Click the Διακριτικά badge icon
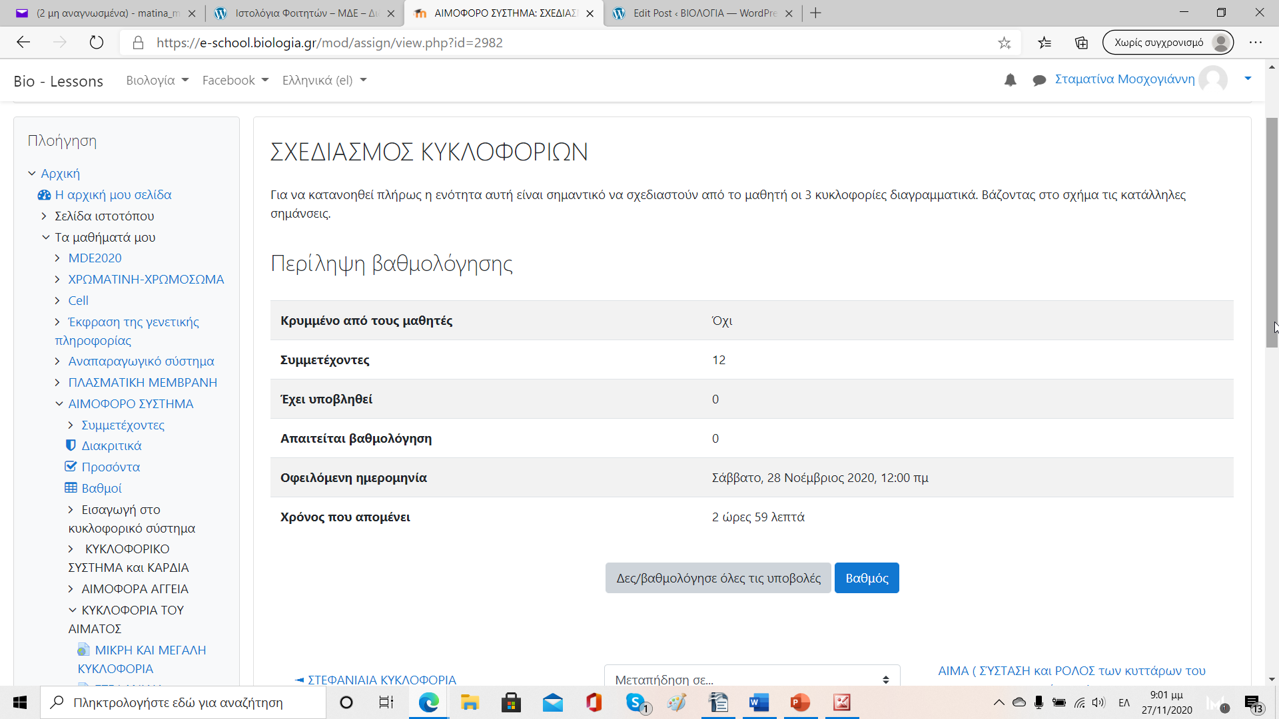This screenshot has width=1279, height=719. [x=71, y=445]
